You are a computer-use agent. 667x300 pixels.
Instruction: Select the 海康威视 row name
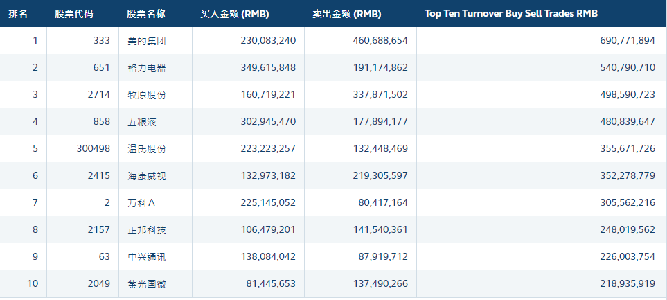tap(147, 176)
